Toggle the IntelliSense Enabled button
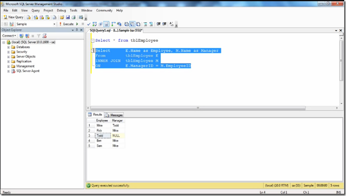 pos(107,24)
